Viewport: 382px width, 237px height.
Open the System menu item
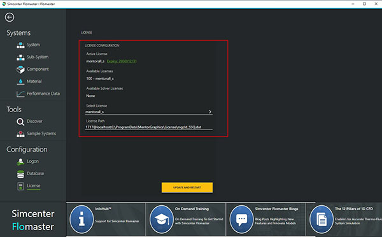[33, 45]
